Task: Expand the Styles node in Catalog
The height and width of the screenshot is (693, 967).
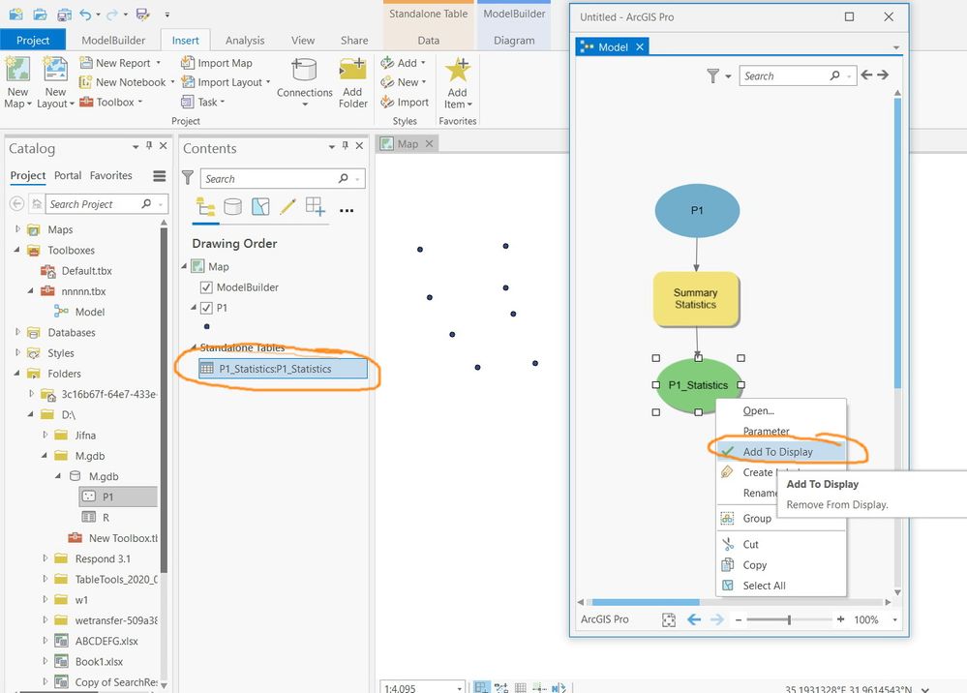Action: tap(17, 352)
